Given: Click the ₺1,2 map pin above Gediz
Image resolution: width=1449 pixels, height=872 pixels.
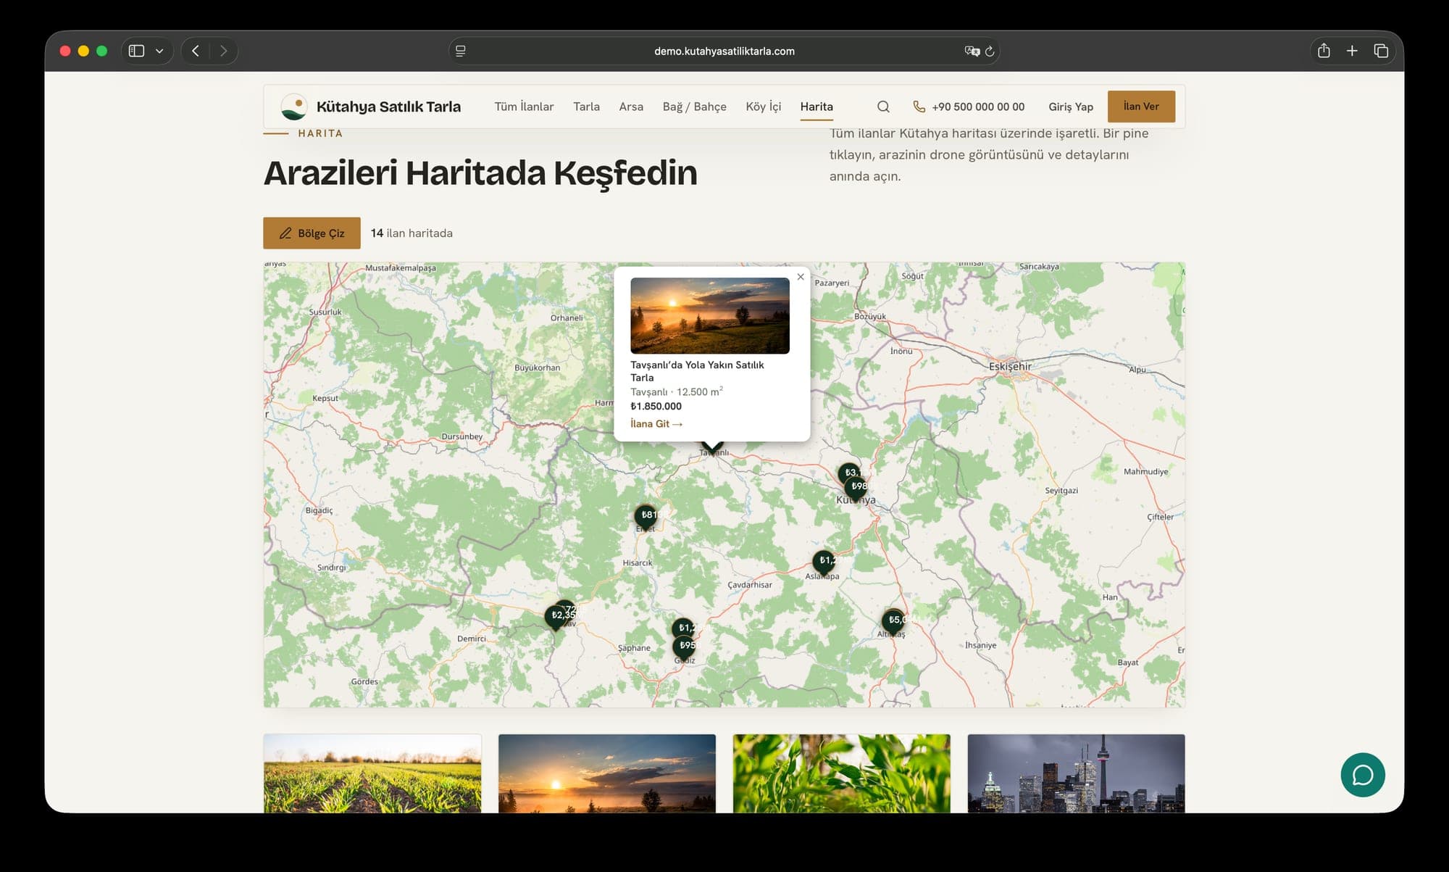Looking at the screenshot, I should tap(683, 628).
